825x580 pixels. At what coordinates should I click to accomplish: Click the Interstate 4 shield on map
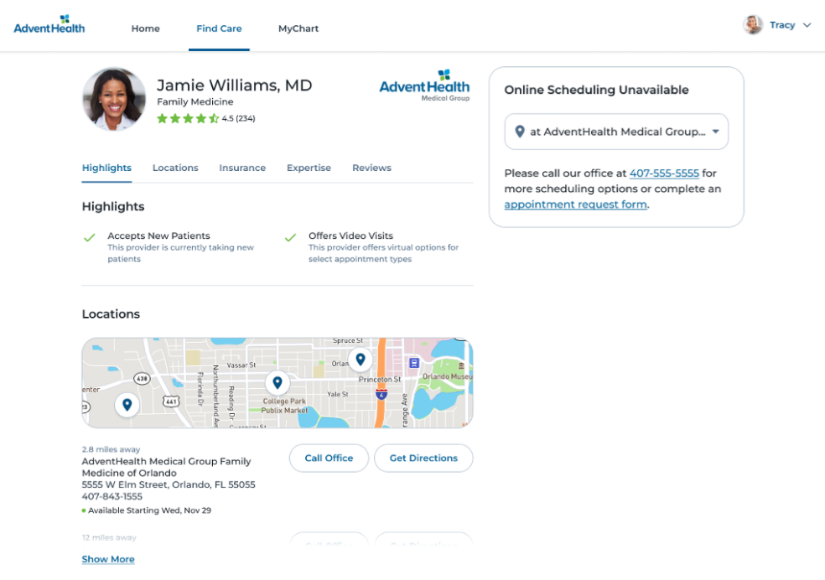point(381,395)
